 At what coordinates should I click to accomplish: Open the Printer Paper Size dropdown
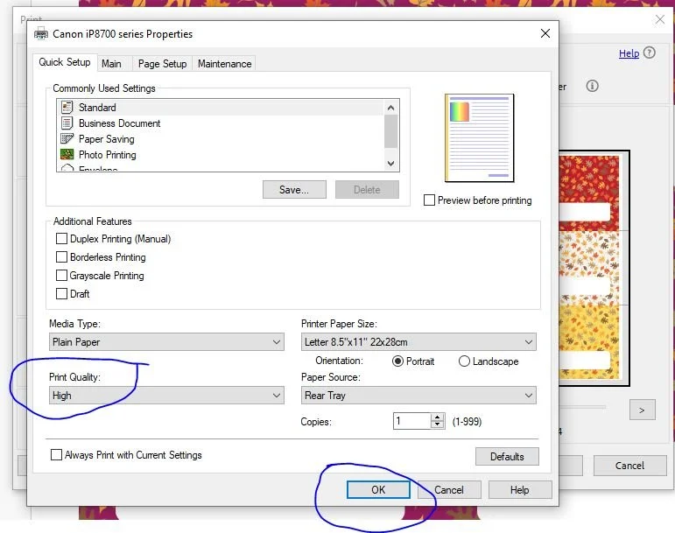pyautogui.click(x=418, y=342)
